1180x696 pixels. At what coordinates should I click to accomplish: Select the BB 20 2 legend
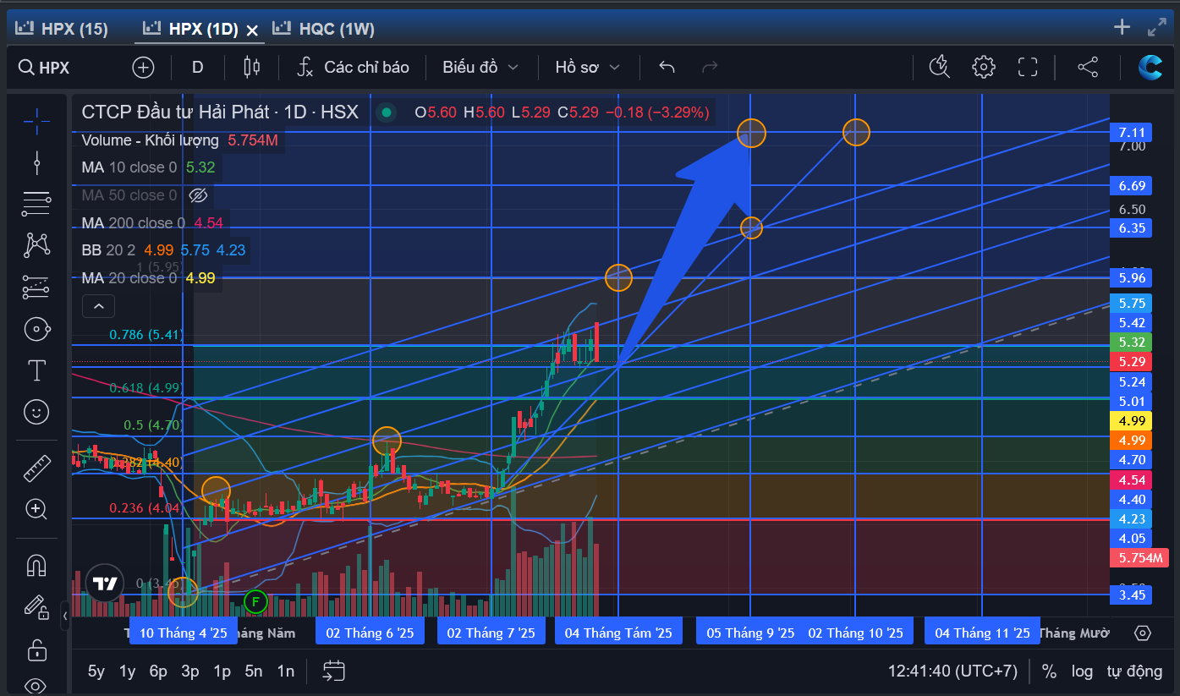coord(108,250)
